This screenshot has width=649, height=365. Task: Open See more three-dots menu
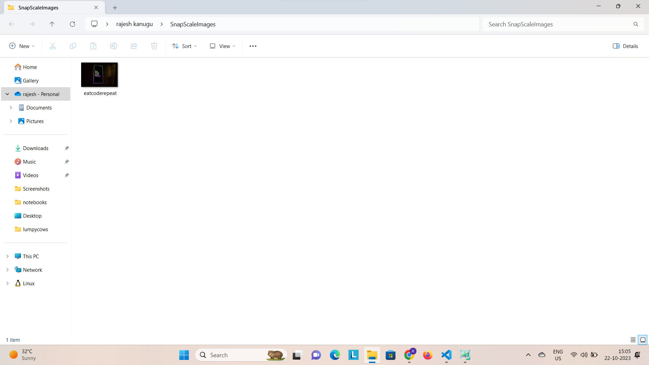[x=253, y=46]
